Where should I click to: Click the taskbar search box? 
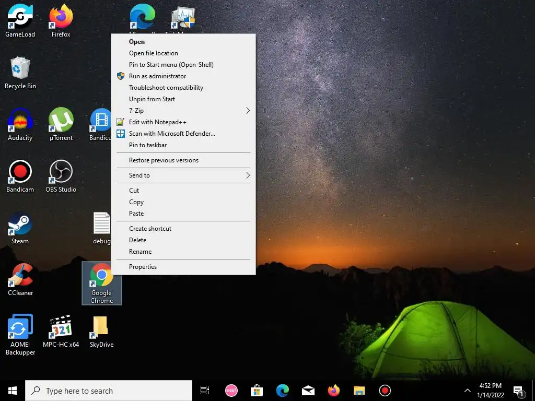tap(109, 391)
